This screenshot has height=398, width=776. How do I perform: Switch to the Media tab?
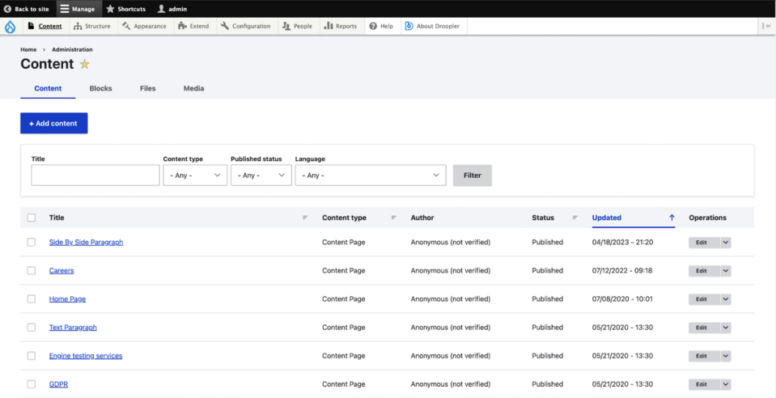(193, 89)
